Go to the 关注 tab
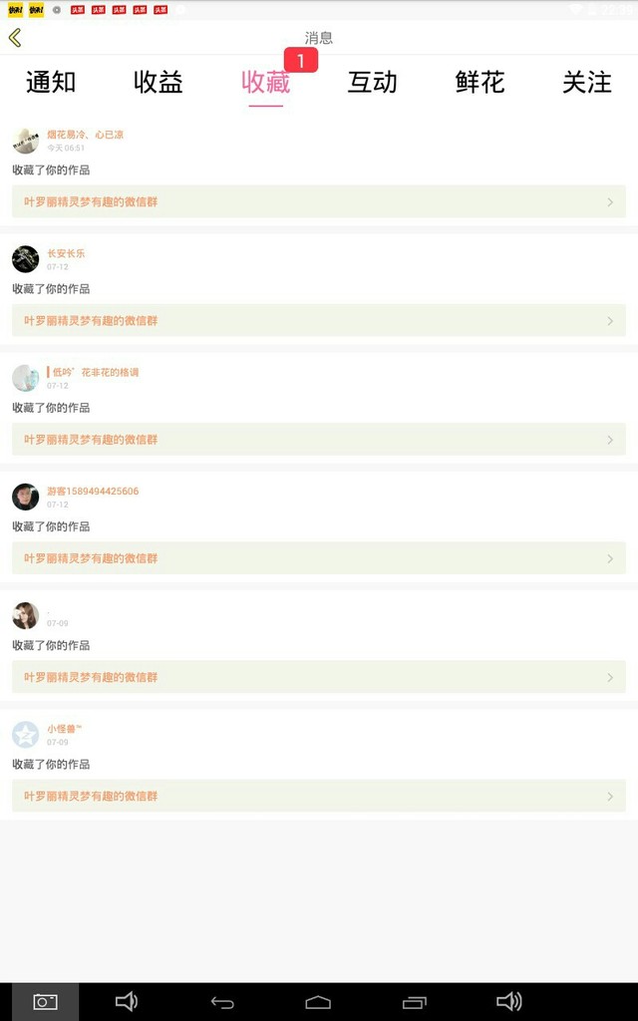Image resolution: width=638 pixels, height=1021 pixels. (587, 83)
